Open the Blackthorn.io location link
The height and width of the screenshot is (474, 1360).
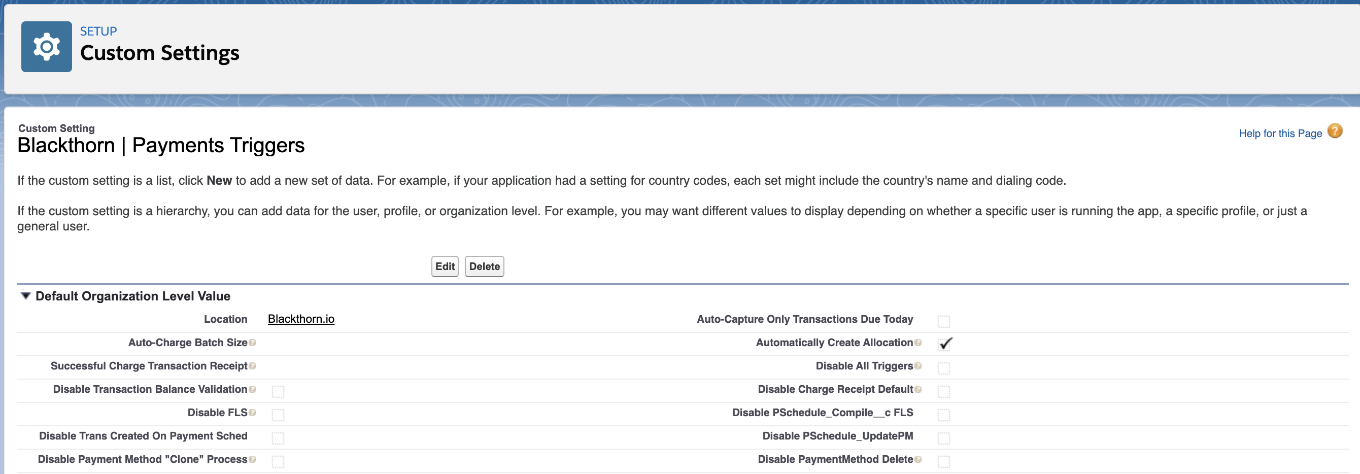pyautogui.click(x=301, y=319)
